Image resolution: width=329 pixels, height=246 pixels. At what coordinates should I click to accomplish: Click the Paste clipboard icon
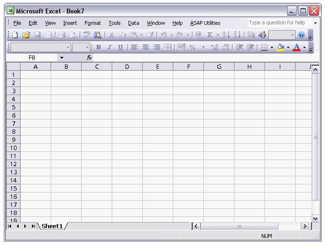coord(133,35)
